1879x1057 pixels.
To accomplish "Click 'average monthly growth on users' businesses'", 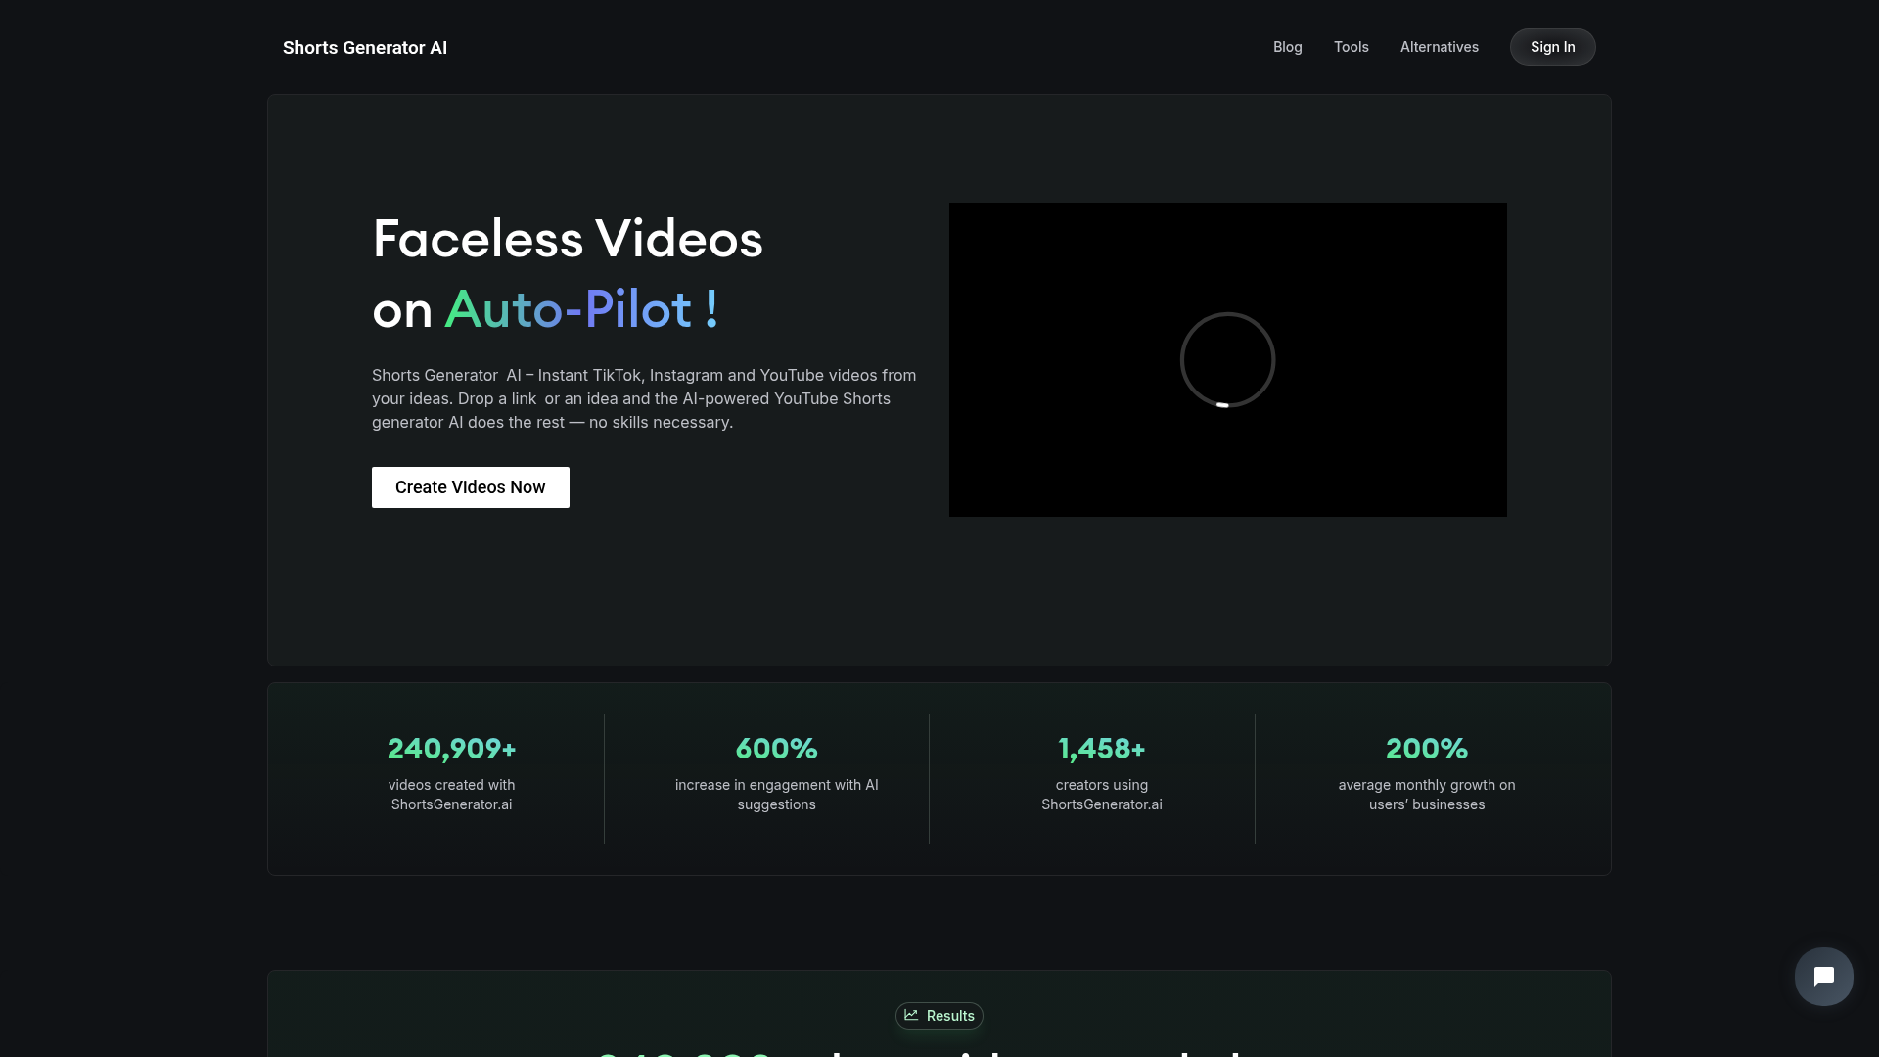I will coord(1426,795).
